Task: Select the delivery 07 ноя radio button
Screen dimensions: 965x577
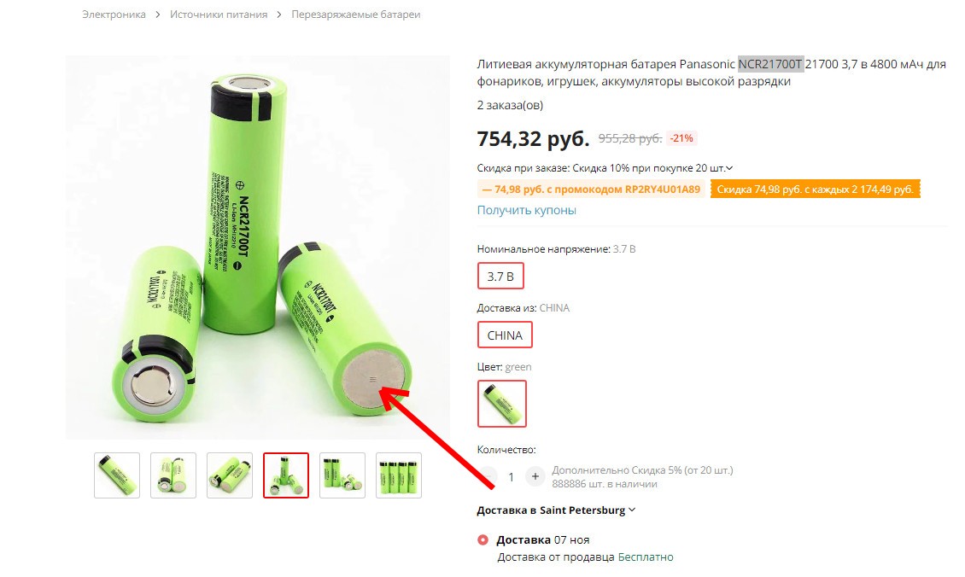Action: (483, 540)
